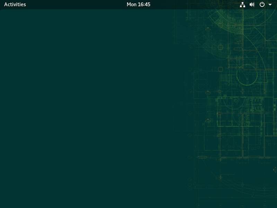The width and height of the screenshot is (277, 208).
Task: Click the small triangle beside power icon
Action: tap(270, 5)
